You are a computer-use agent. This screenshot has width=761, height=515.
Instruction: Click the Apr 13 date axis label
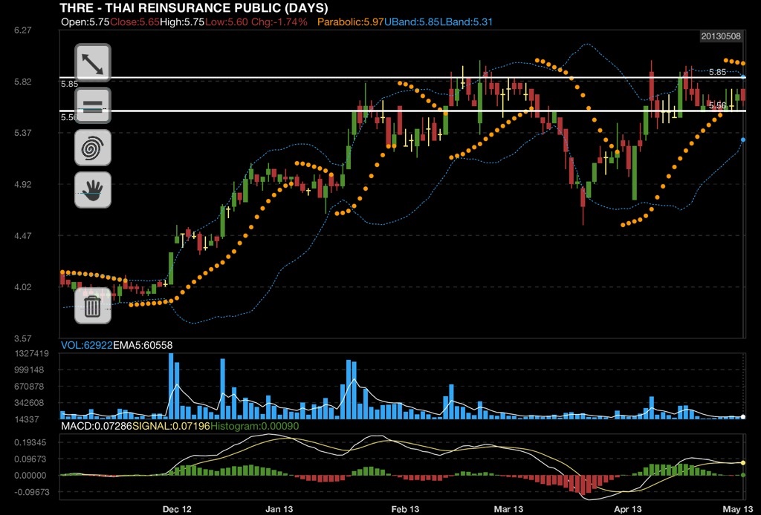pyautogui.click(x=627, y=509)
